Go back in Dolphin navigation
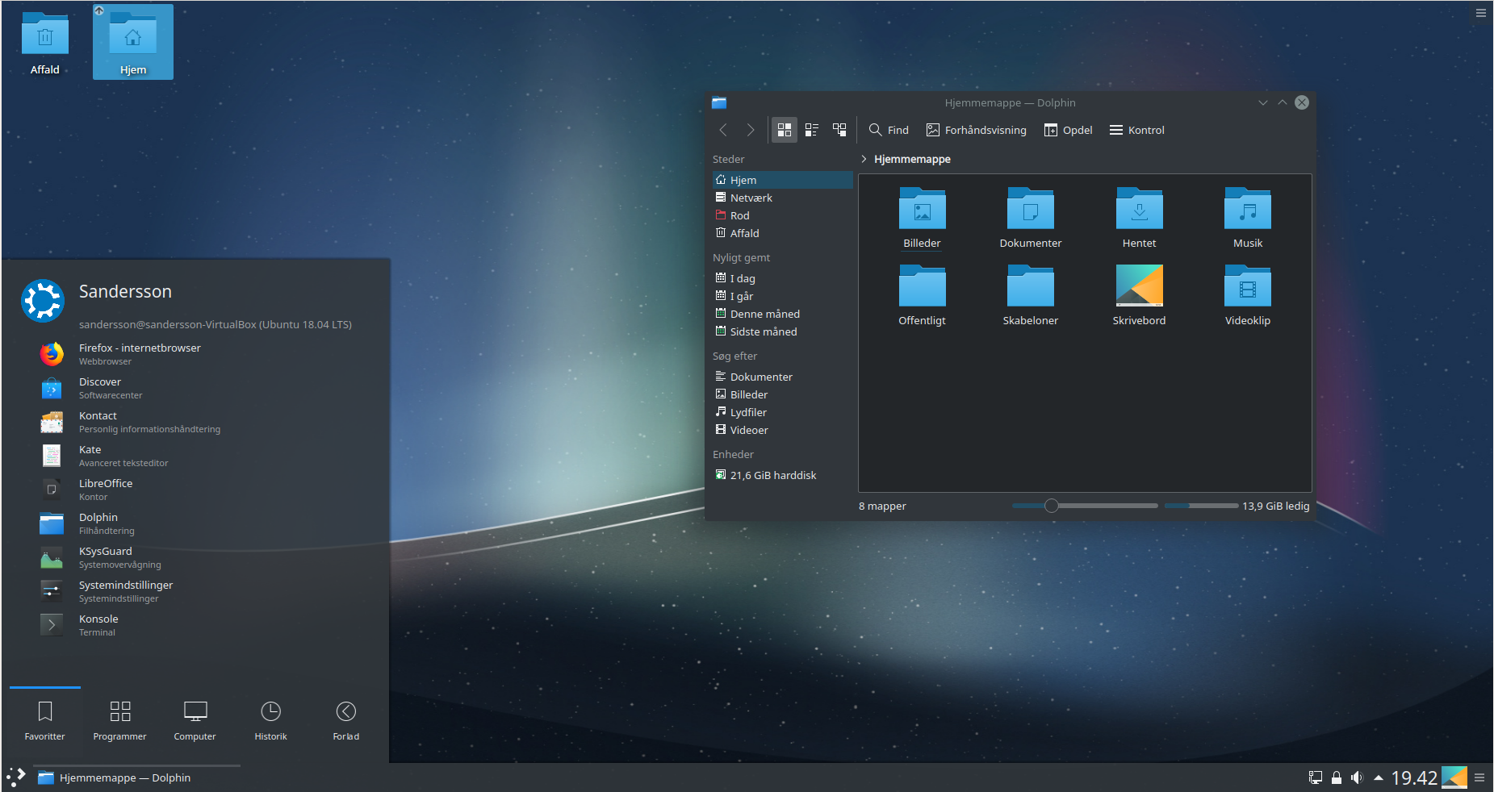The image size is (1494, 792). [x=723, y=130]
